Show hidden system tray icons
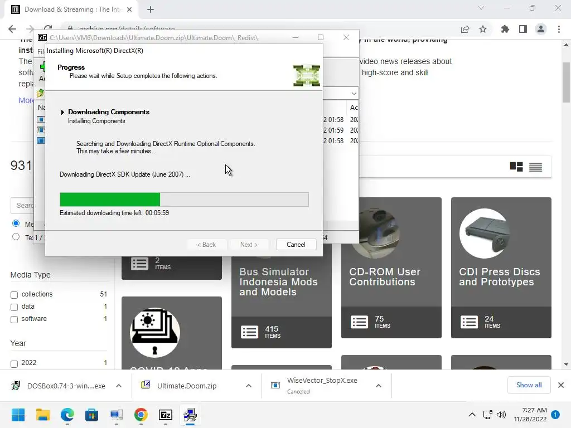 472,415
